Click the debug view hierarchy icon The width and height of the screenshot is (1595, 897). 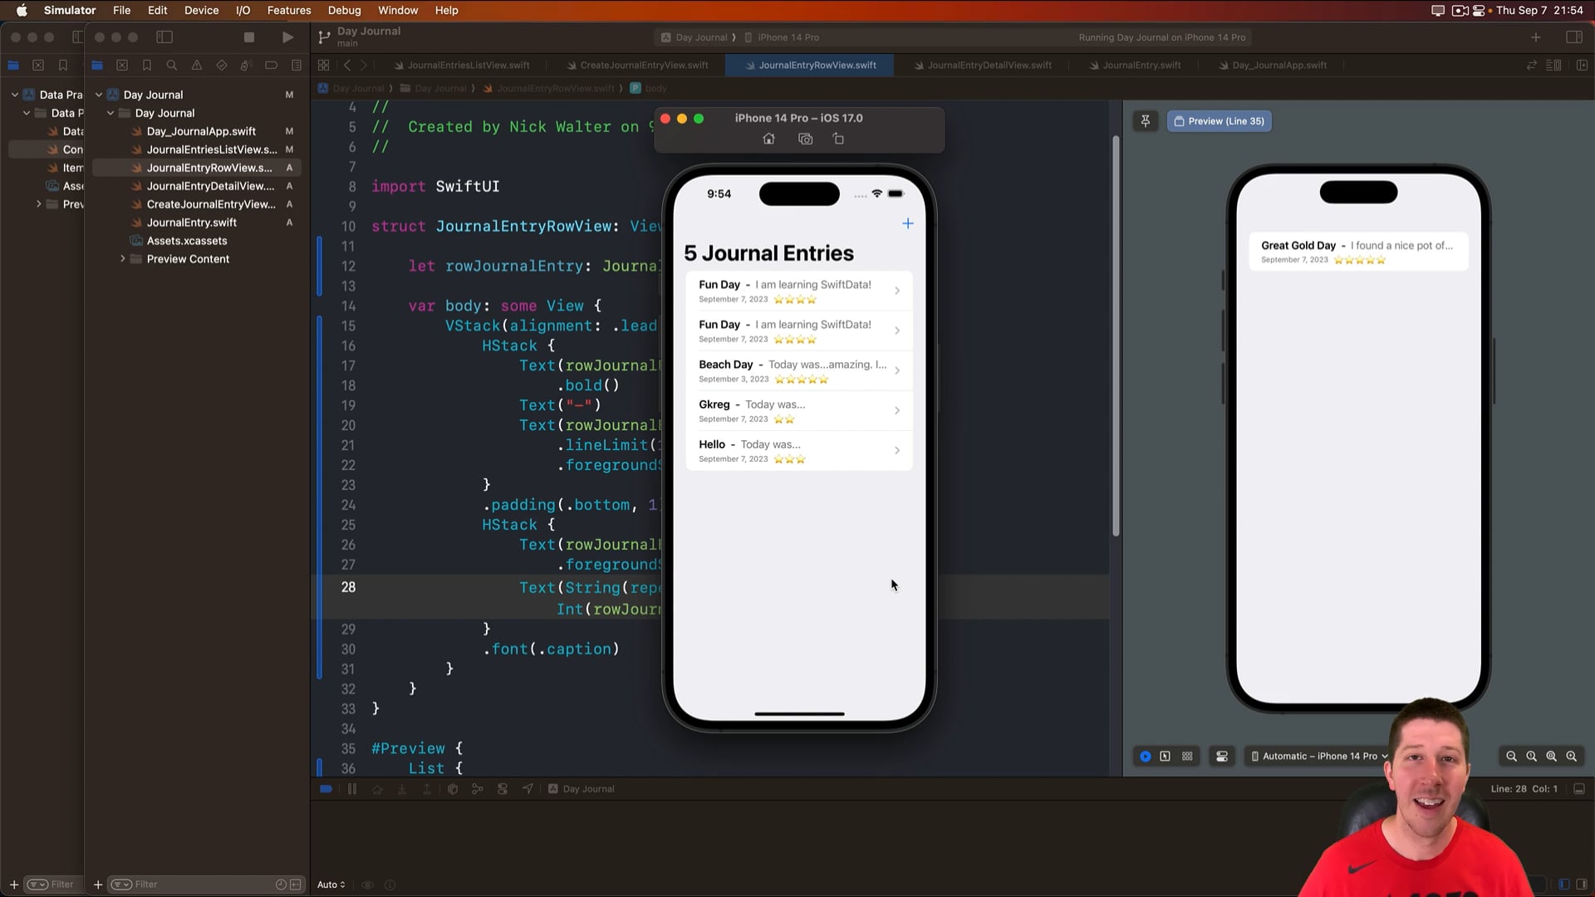(453, 789)
